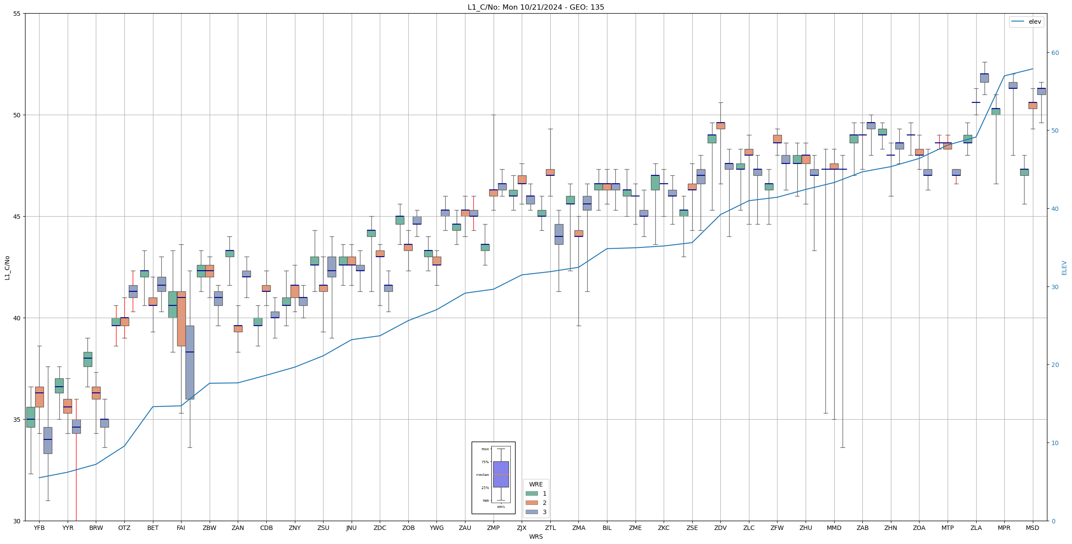The width and height of the screenshot is (1072, 544).
Task: Click the BIL station label
Action: click(607, 528)
